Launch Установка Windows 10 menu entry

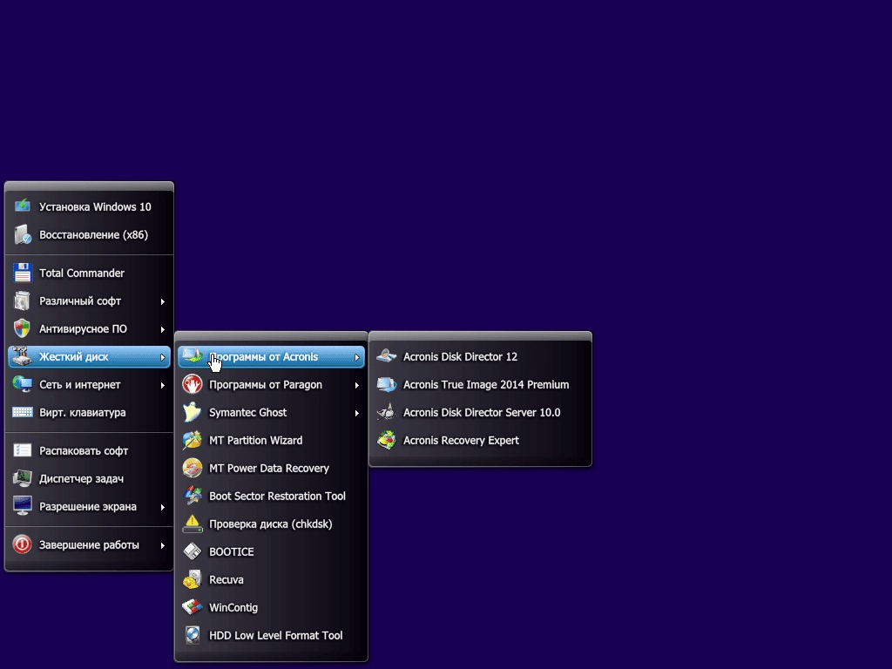click(90, 206)
